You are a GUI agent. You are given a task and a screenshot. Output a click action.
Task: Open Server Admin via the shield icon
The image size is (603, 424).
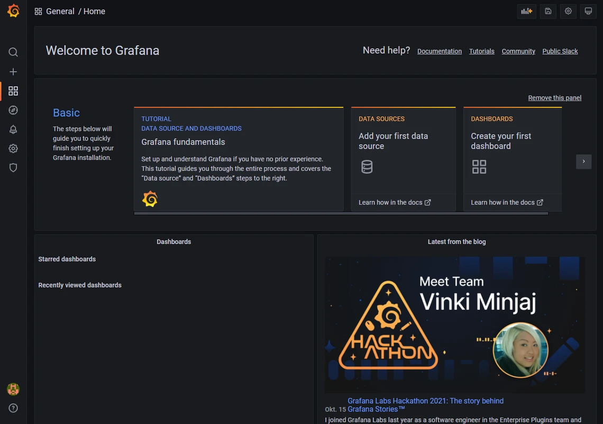click(x=13, y=167)
